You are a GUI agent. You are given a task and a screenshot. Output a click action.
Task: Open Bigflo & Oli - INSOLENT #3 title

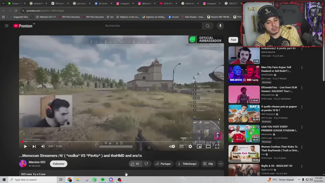(277, 166)
